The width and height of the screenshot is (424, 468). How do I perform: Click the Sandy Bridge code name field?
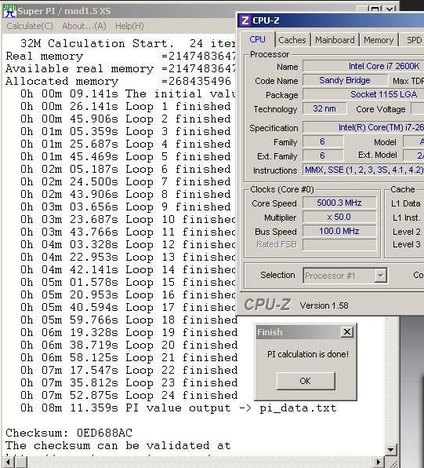[x=345, y=80]
